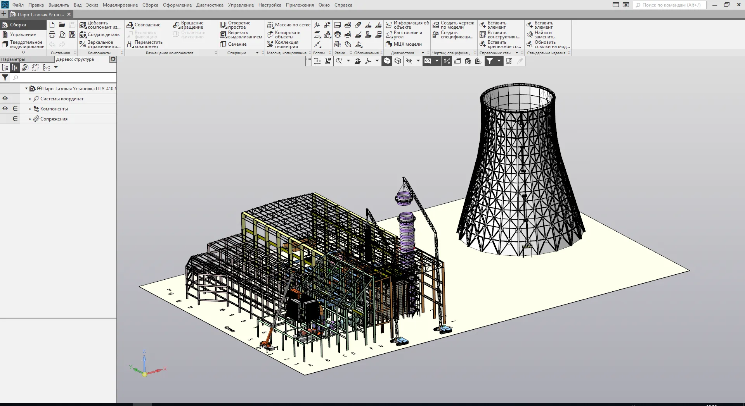Viewport: 745px width, 406px height.
Task: Toggle shaded display mode in view toolbar
Action: click(x=387, y=61)
